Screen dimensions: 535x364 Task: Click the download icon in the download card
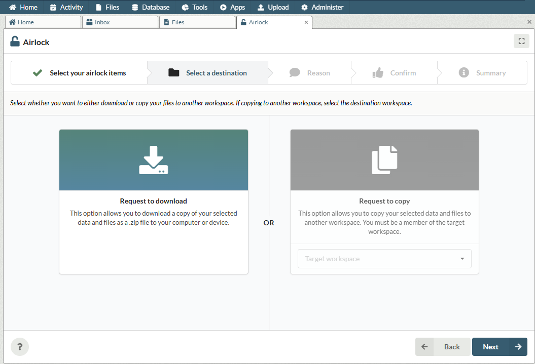click(x=154, y=160)
